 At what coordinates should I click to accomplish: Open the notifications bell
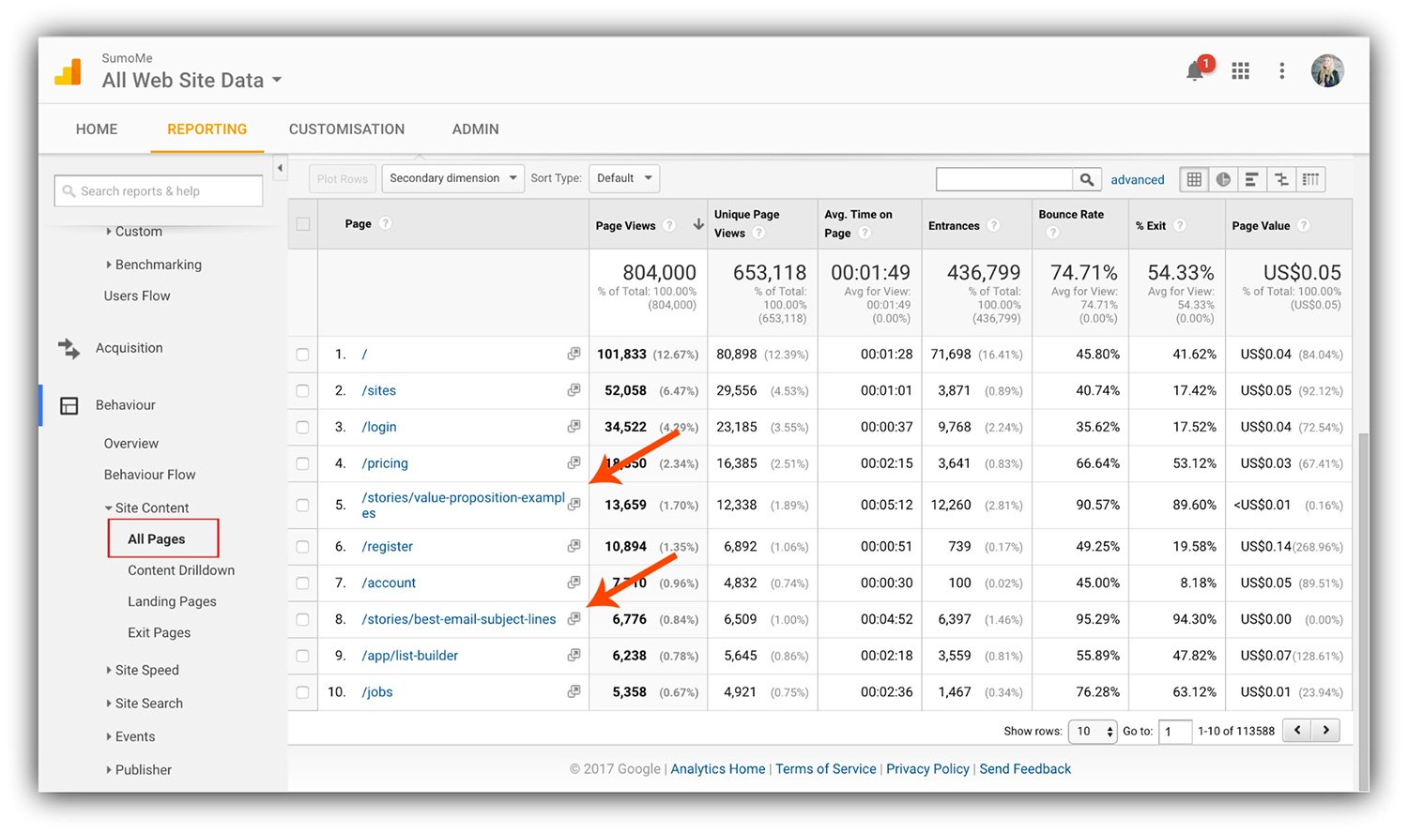[1195, 70]
